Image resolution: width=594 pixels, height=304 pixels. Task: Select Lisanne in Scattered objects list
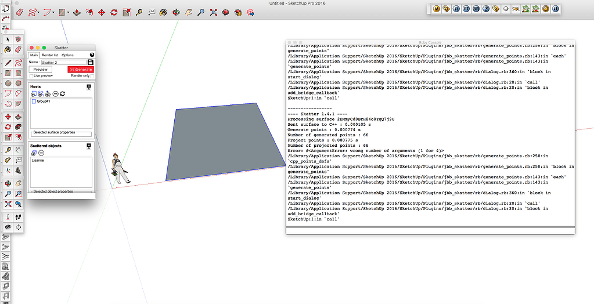click(x=38, y=161)
